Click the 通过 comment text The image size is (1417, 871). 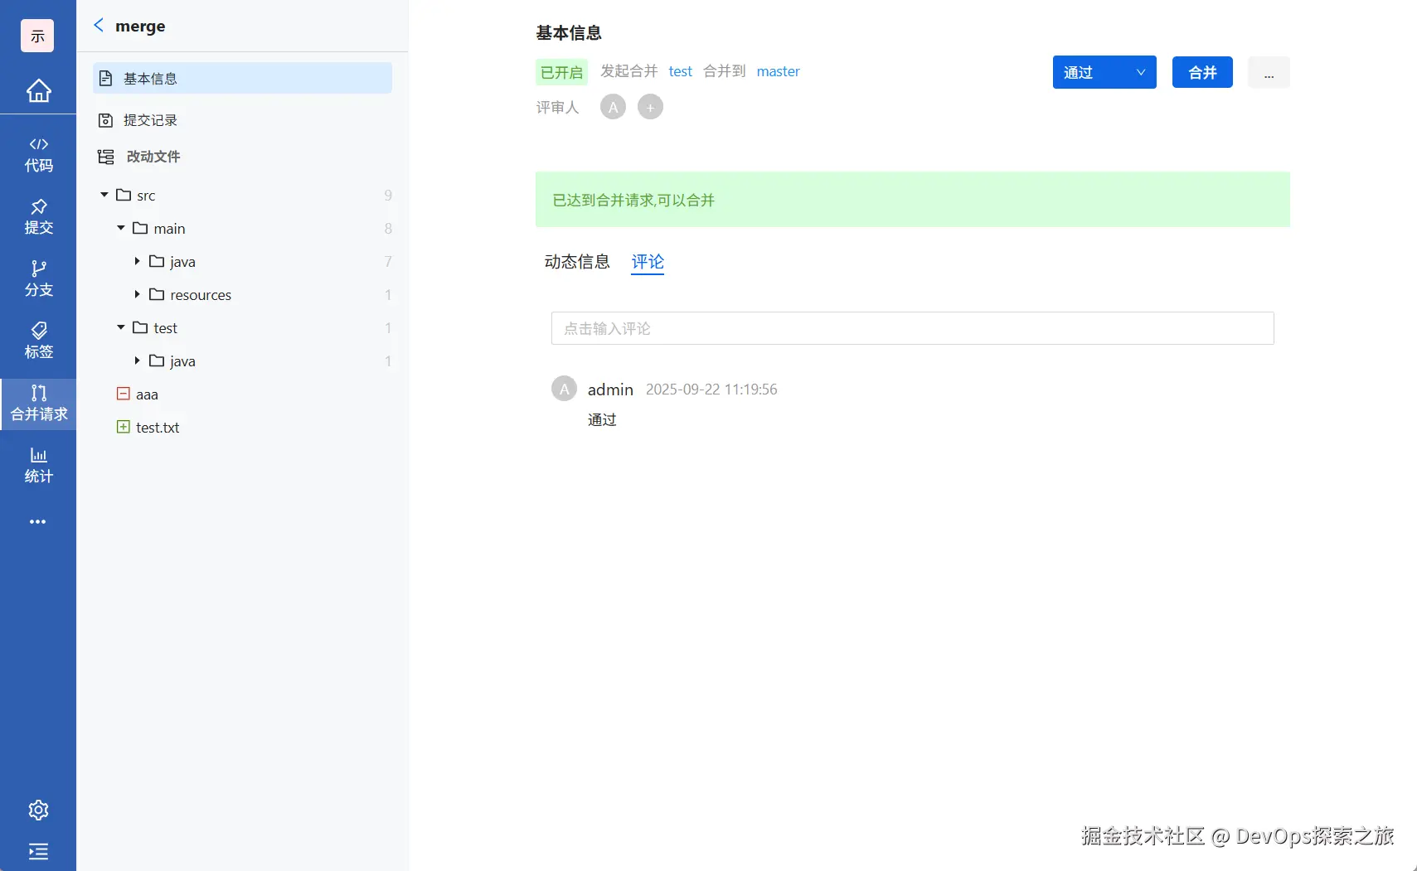click(602, 420)
